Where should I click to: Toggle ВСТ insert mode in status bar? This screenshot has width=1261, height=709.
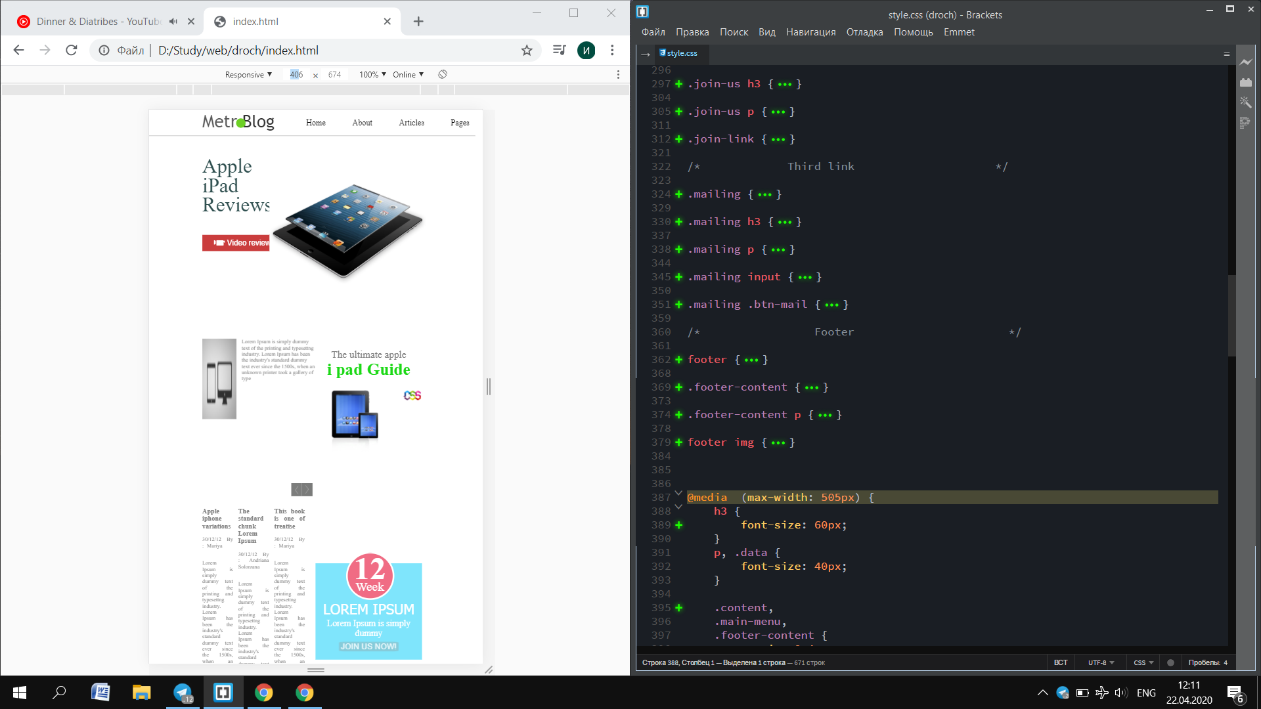1061,663
